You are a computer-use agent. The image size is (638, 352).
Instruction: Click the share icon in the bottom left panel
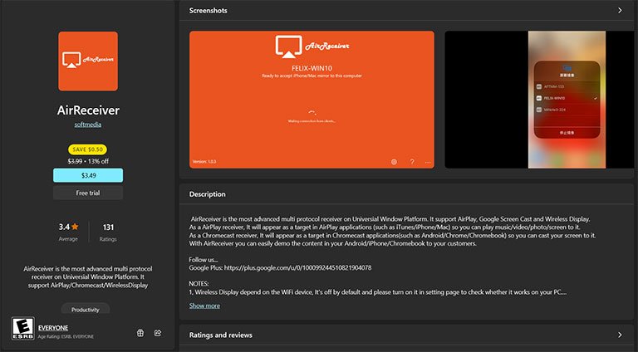click(x=158, y=333)
